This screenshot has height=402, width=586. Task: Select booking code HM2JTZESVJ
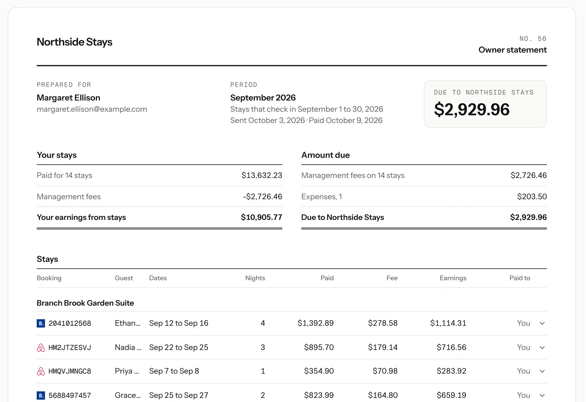pyautogui.click(x=70, y=348)
